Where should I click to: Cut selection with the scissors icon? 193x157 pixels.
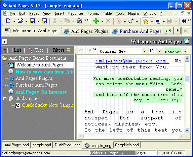tap(55, 21)
